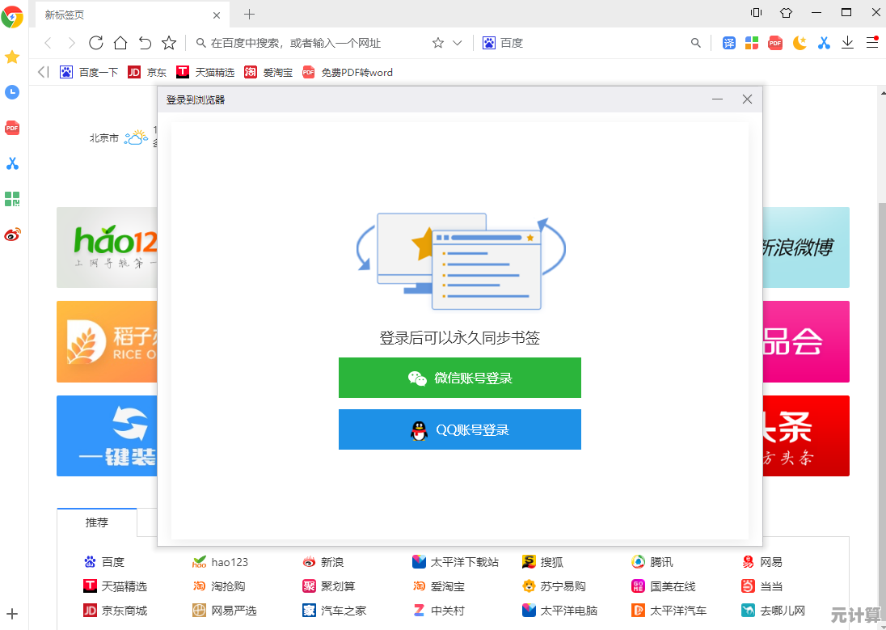Open the download manager icon
This screenshot has height=630, width=886.
[847, 43]
